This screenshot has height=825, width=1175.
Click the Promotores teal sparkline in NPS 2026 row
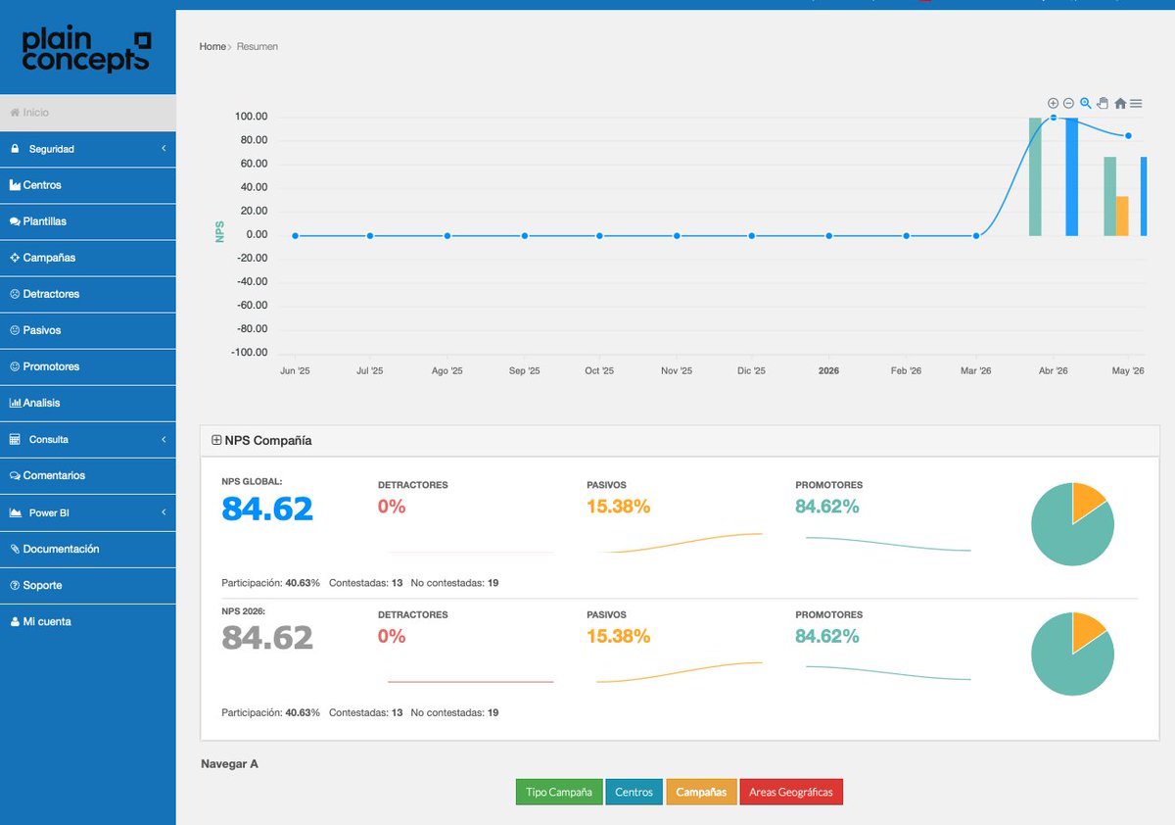888,672
